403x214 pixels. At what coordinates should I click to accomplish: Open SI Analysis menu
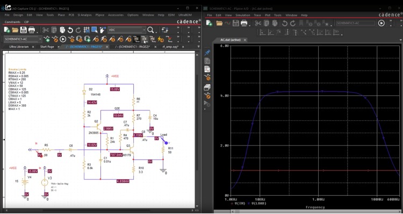84,15
